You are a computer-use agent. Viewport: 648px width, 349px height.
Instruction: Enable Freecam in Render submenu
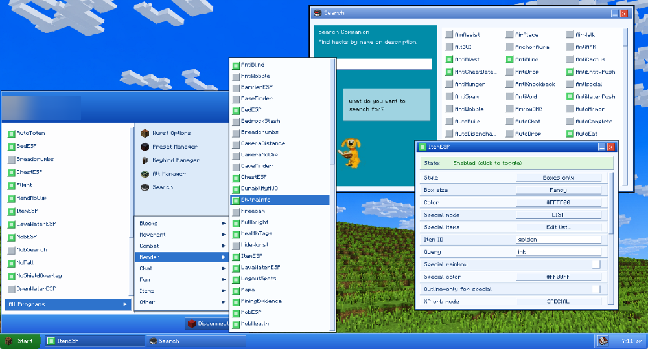click(x=236, y=211)
